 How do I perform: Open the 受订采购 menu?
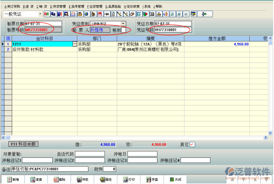12,6
